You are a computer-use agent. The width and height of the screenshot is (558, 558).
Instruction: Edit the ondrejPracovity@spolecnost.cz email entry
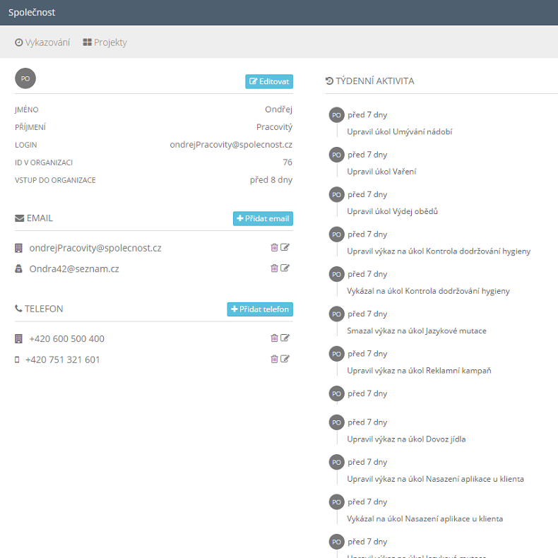pyautogui.click(x=285, y=247)
